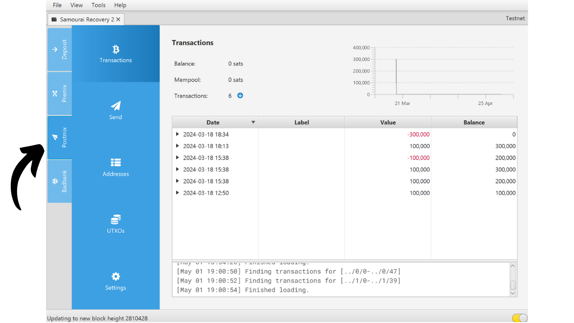Image resolution: width=574 pixels, height=323 pixels.
Task: Open wallet Settings with the gear icon
Action: click(x=116, y=281)
